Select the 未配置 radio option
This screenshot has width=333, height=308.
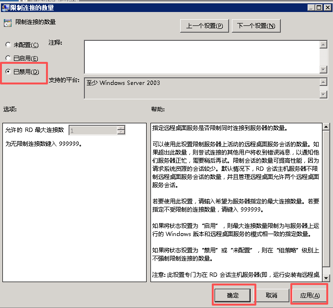(8, 45)
